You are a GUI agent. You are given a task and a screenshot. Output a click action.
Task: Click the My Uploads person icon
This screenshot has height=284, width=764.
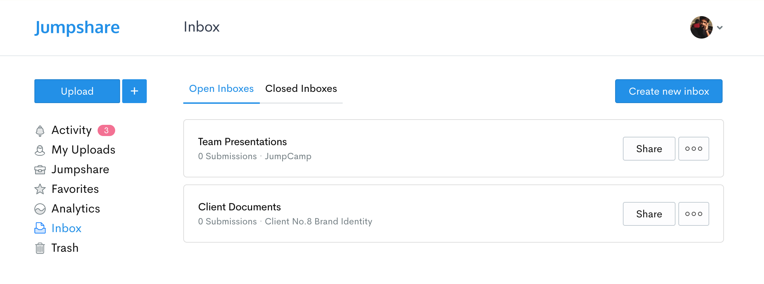pyautogui.click(x=40, y=150)
